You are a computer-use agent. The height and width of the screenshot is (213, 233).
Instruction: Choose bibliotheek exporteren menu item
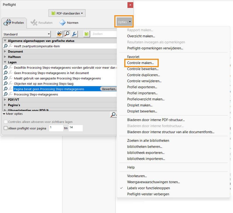146,153
